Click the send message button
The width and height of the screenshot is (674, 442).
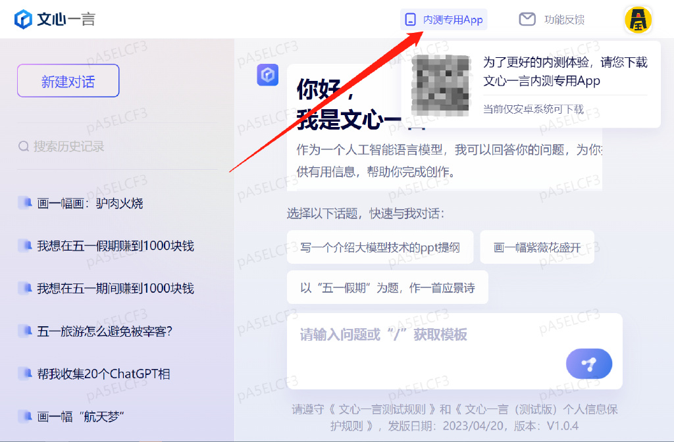click(589, 364)
